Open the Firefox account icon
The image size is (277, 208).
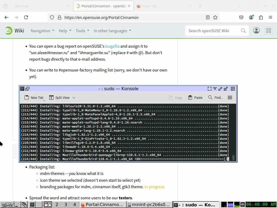(x=251, y=17)
